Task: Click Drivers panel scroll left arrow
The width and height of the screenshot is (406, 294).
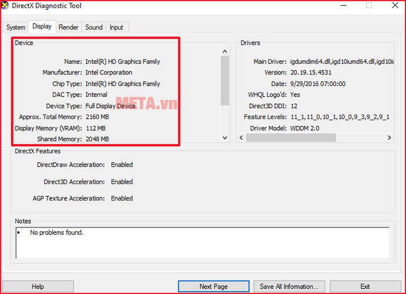Action: tap(241, 138)
